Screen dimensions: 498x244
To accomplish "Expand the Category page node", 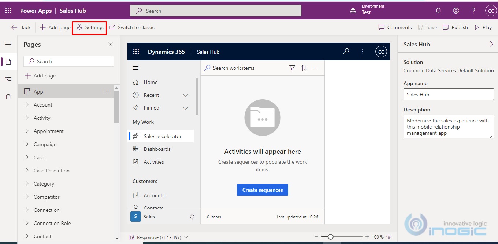I will pos(27,183).
